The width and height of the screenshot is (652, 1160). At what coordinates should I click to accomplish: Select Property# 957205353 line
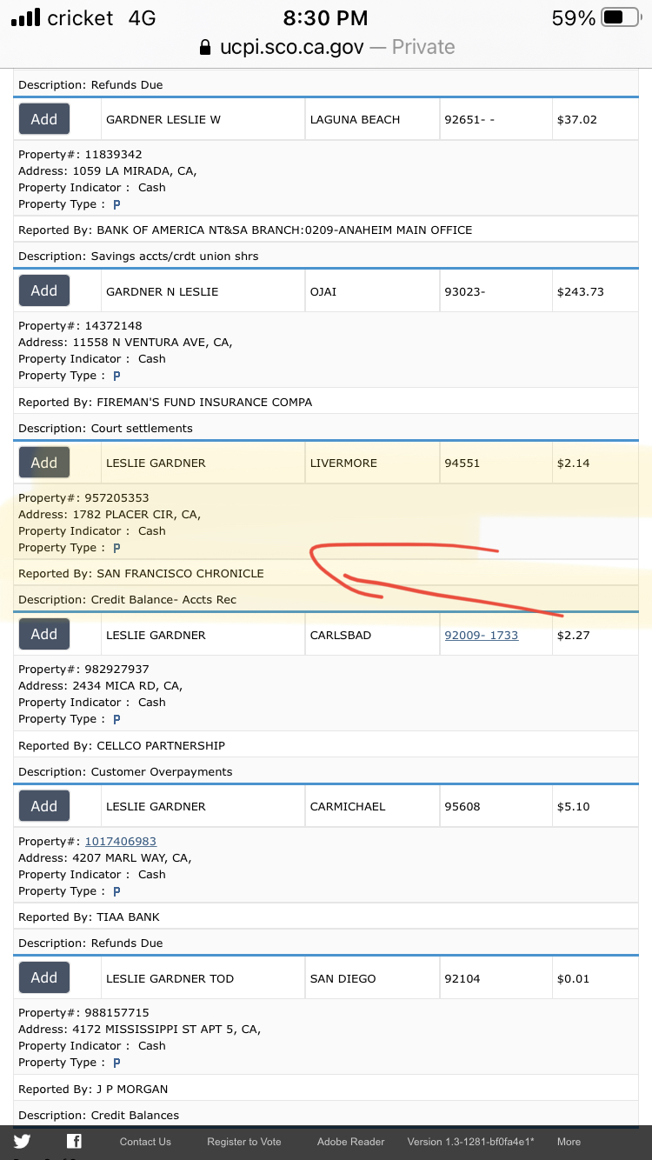click(x=83, y=498)
